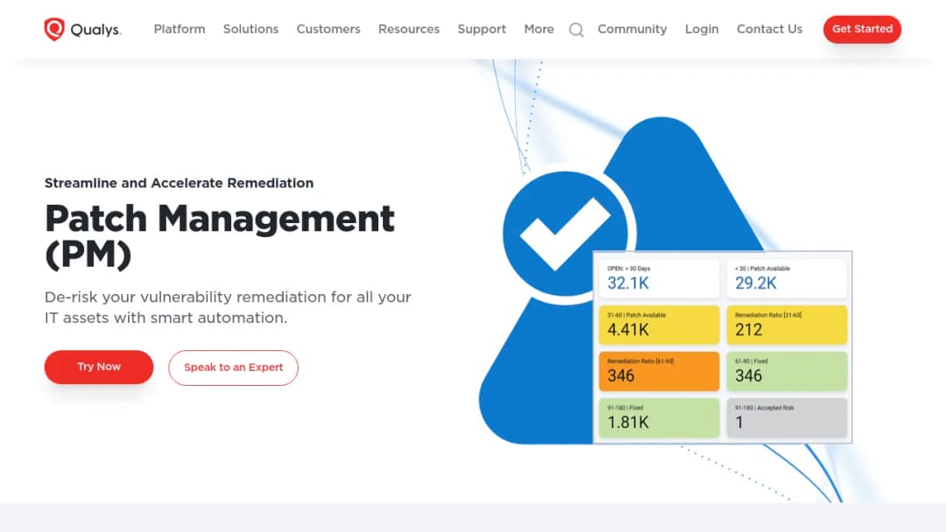Click 'Streamline and Accelerate Remediation' text
Viewport: 946px width, 532px height.
[180, 183]
